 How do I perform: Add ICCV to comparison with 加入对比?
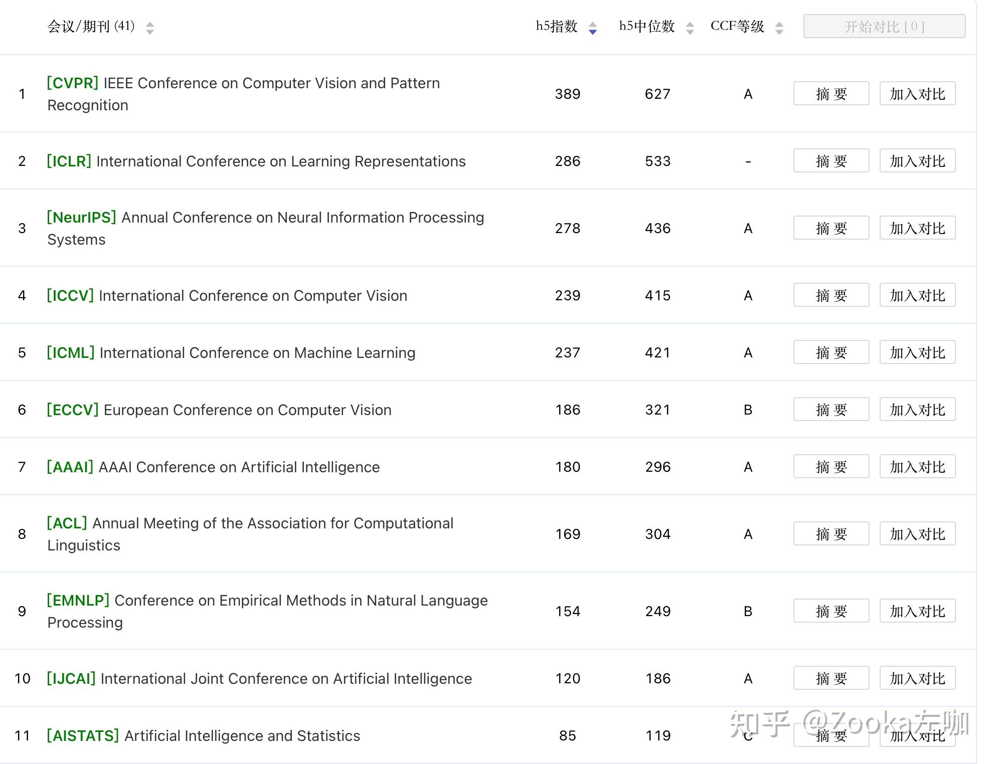click(918, 295)
